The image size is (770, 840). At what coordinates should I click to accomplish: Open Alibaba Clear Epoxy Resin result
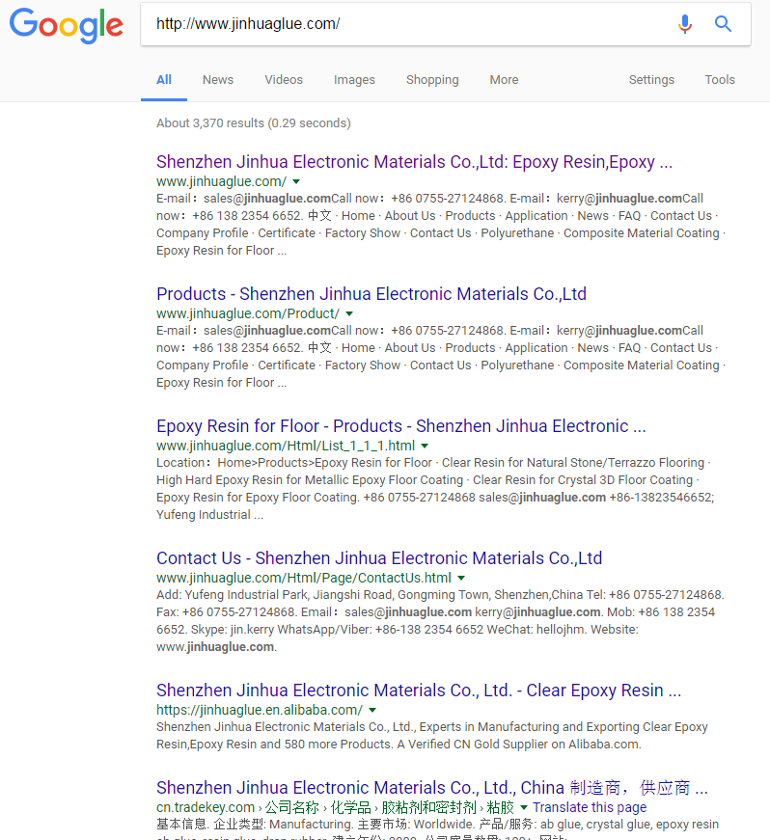click(x=419, y=690)
